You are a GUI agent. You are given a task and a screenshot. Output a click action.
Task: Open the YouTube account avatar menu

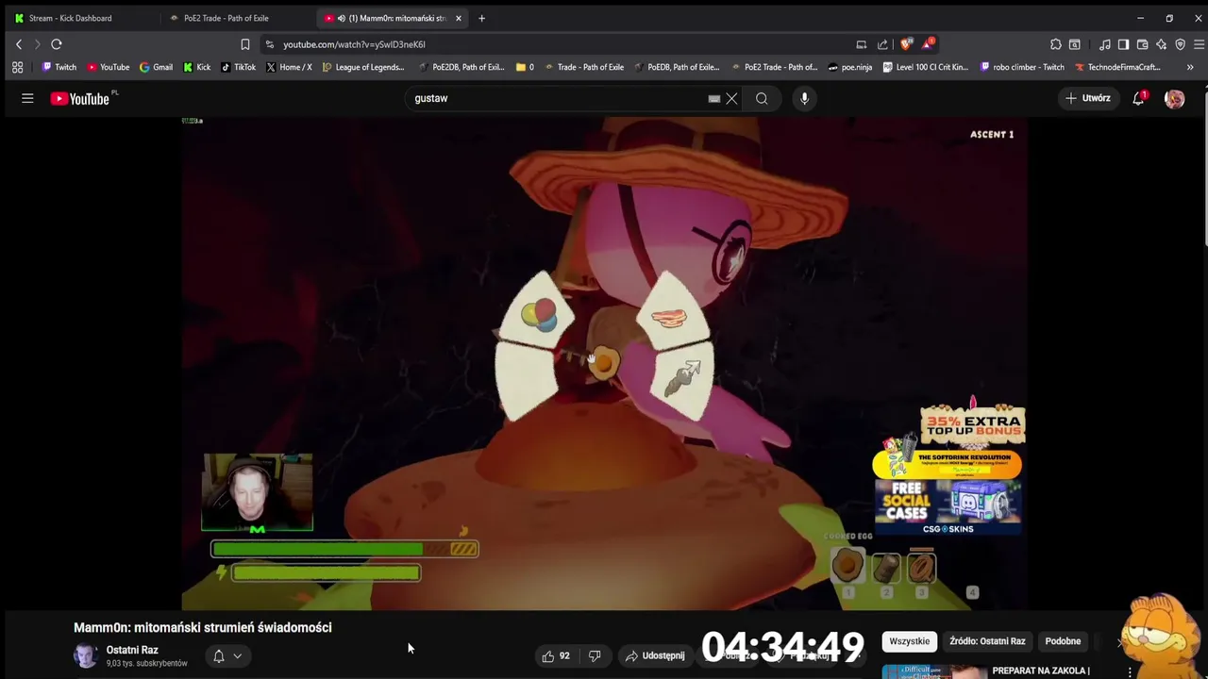1174,98
